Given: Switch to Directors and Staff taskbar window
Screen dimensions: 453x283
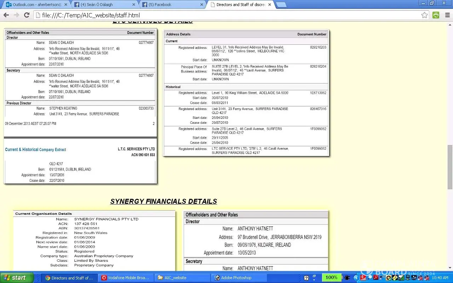Looking at the screenshot, I should click(69, 278).
